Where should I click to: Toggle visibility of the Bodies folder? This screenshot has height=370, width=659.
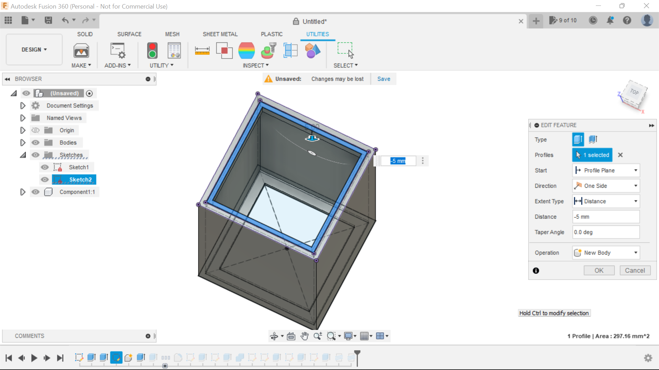pos(35,143)
